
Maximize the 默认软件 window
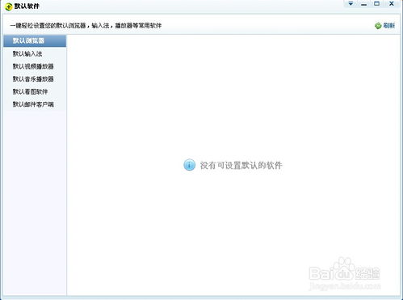[377, 4]
